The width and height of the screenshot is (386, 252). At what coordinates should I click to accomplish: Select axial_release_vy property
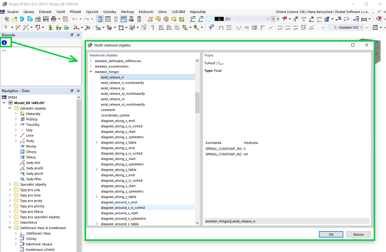click(113, 88)
